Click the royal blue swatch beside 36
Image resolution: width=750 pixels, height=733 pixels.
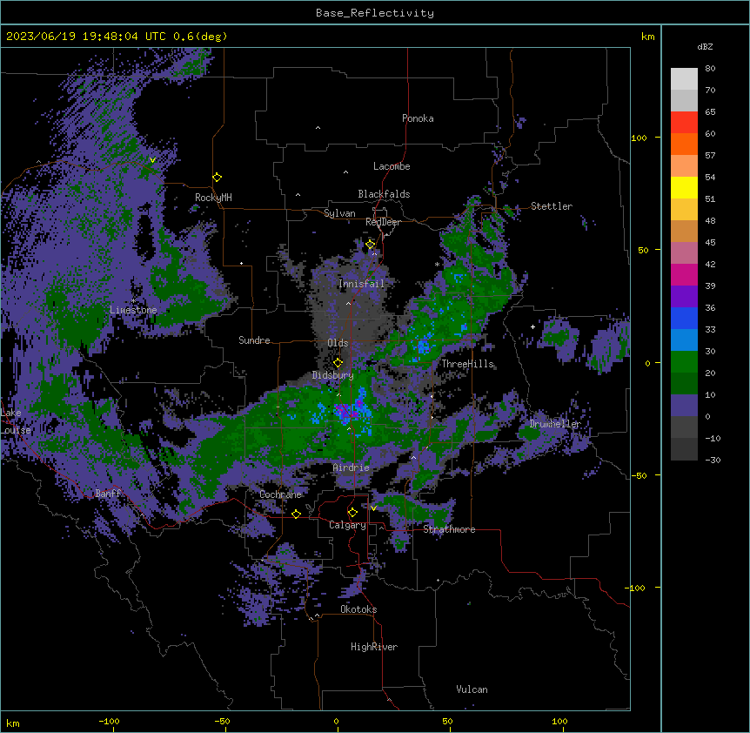pos(684,318)
